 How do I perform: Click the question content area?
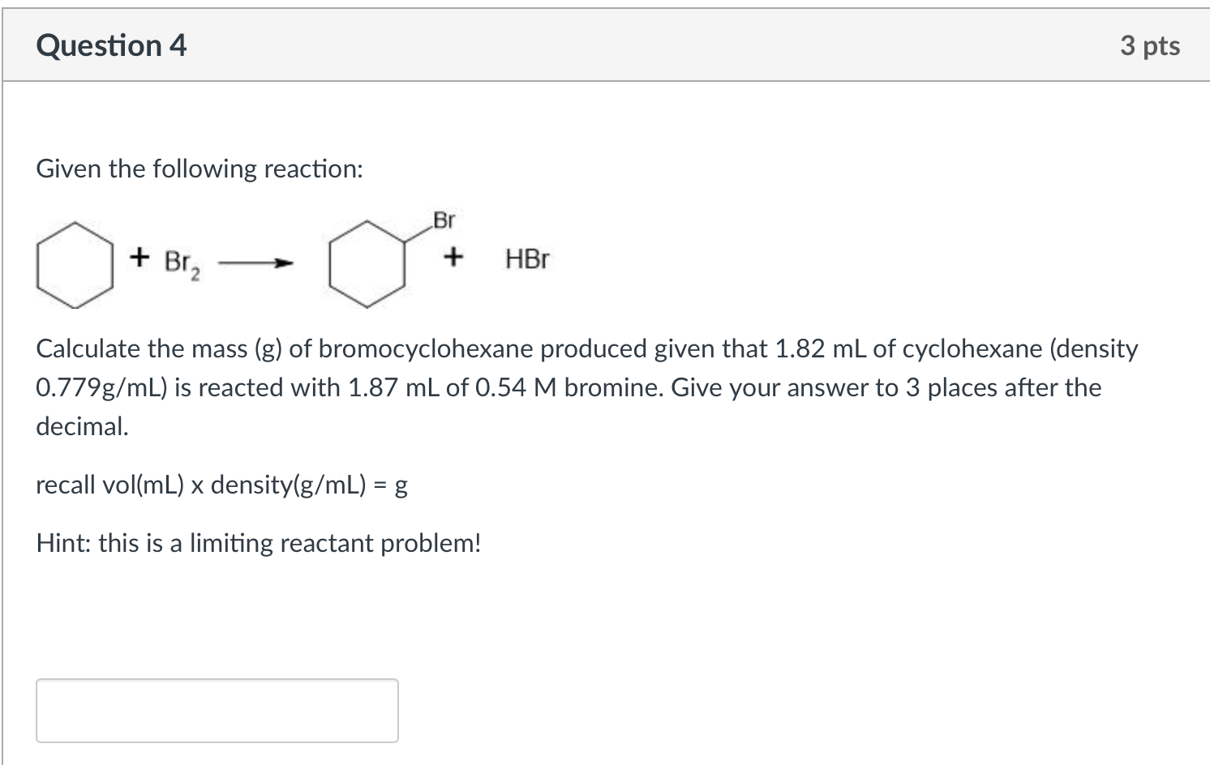coord(605,421)
